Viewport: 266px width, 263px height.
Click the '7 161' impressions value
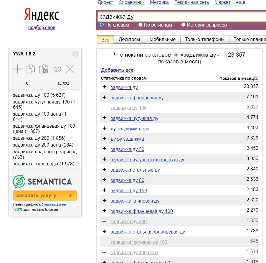252,97
